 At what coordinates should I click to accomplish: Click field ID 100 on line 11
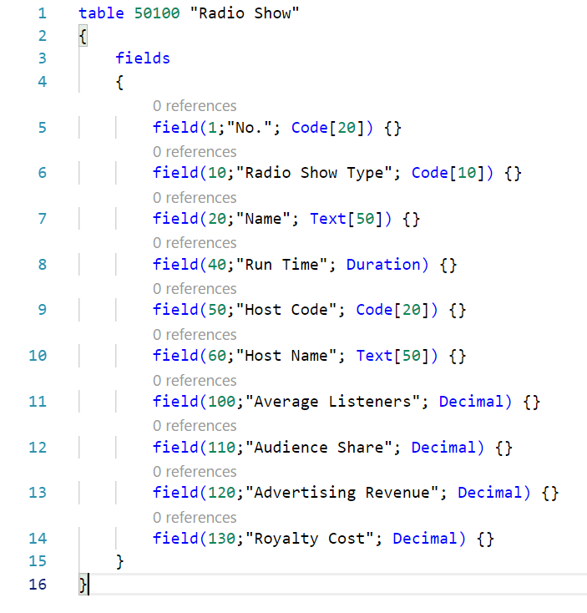coord(221,402)
